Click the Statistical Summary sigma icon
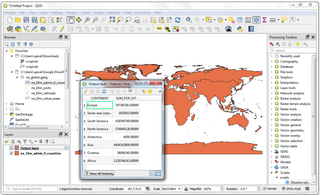This screenshot has width=320, height=195. 264,20
